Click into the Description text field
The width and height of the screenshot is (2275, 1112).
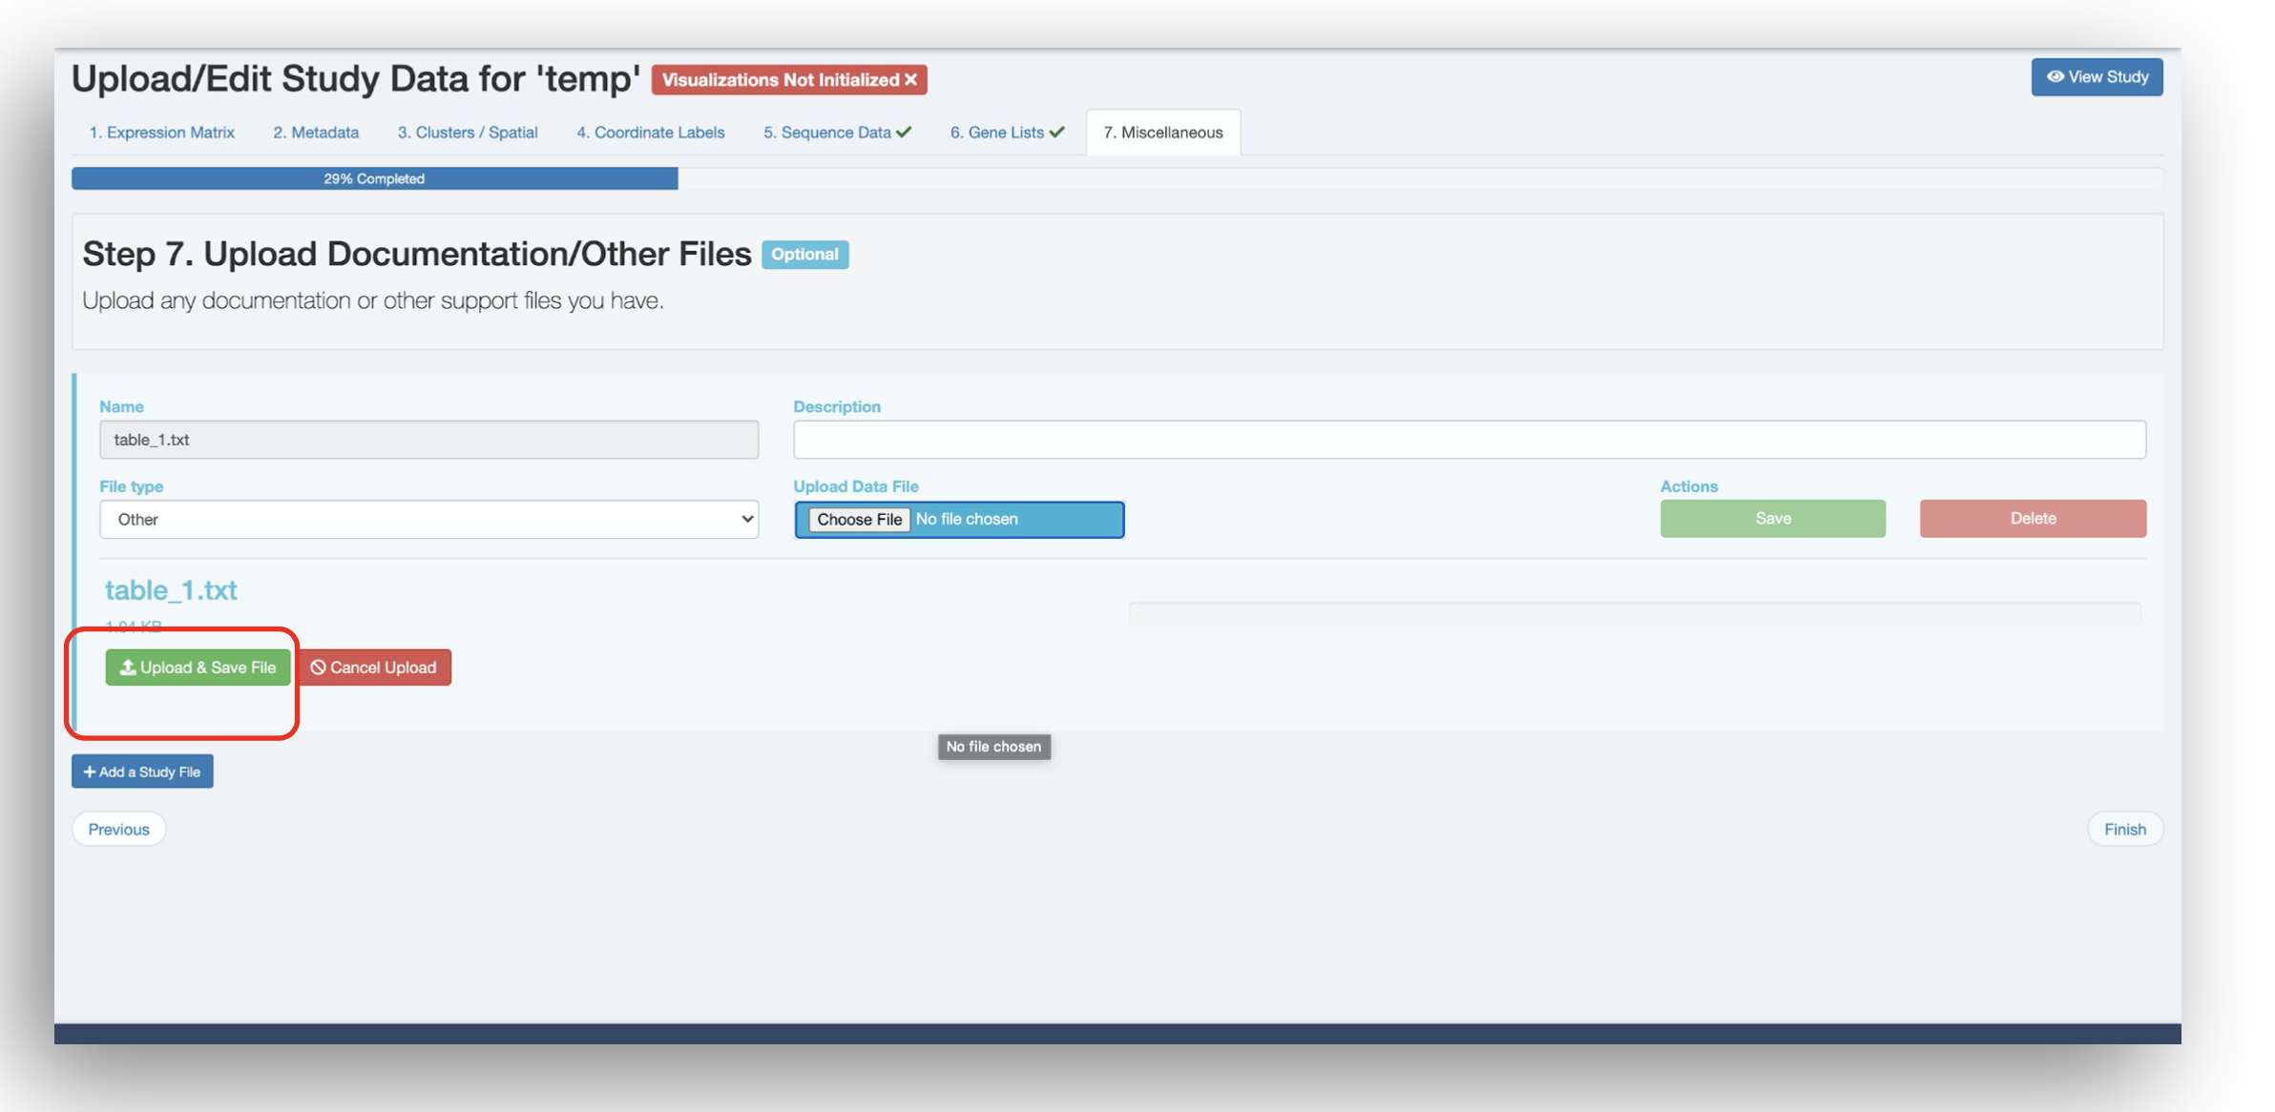[x=1470, y=440]
